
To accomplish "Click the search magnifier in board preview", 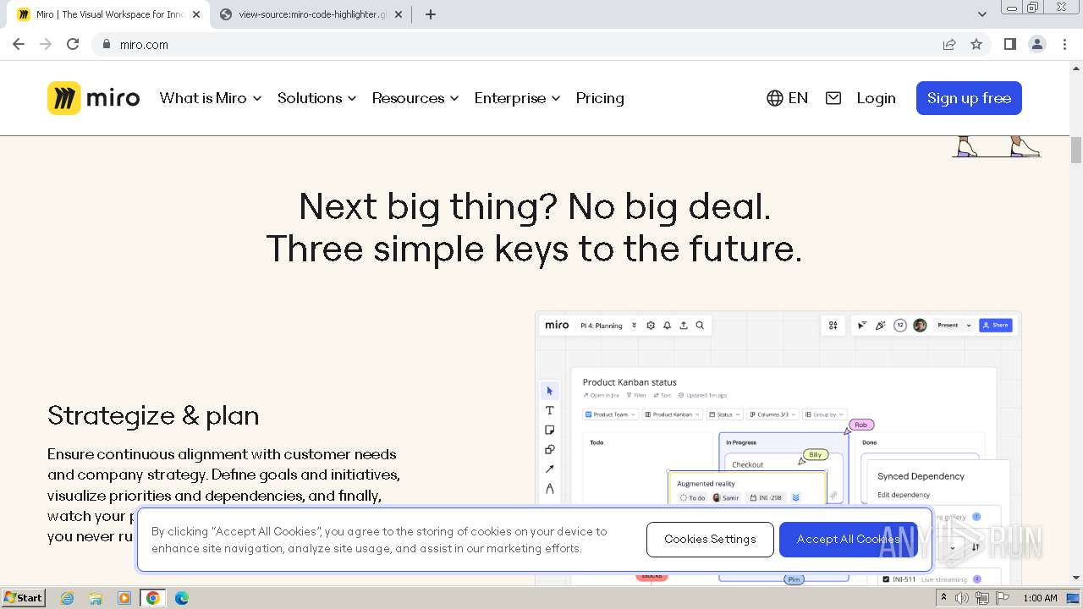I will click(x=700, y=325).
